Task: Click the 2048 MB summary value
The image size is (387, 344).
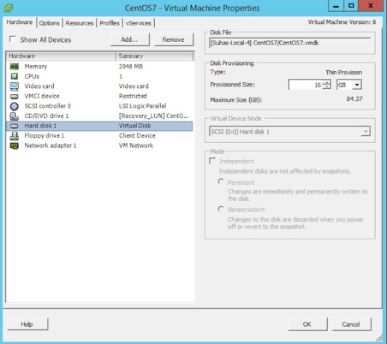Action: coord(131,67)
